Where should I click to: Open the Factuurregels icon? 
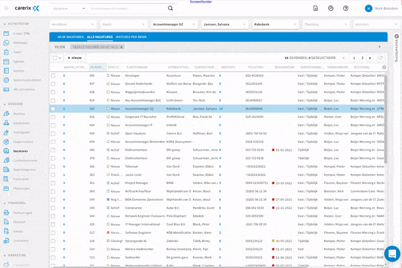click(6, 213)
